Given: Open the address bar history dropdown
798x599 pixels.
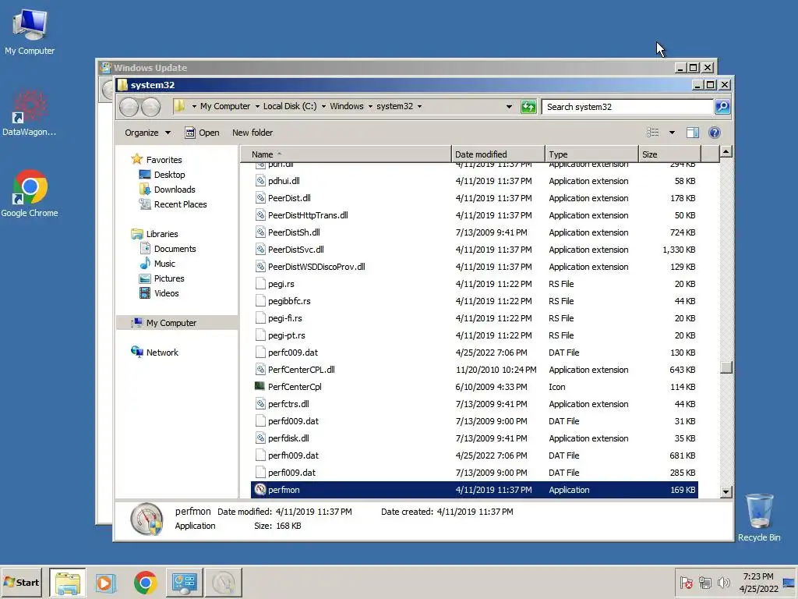Looking at the screenshot, I should tap(509, 106).
